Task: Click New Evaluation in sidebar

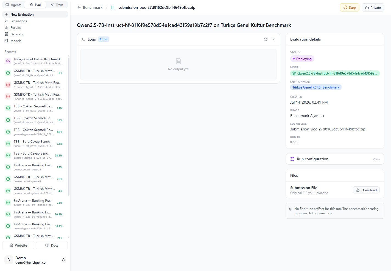Action: (x=35, y=14)
